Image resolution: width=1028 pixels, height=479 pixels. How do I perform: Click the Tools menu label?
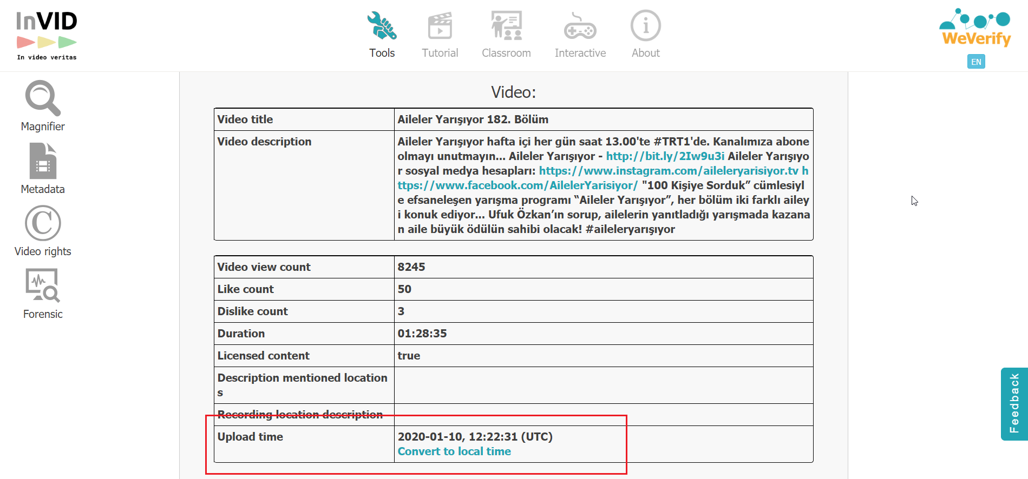(382, 53)
